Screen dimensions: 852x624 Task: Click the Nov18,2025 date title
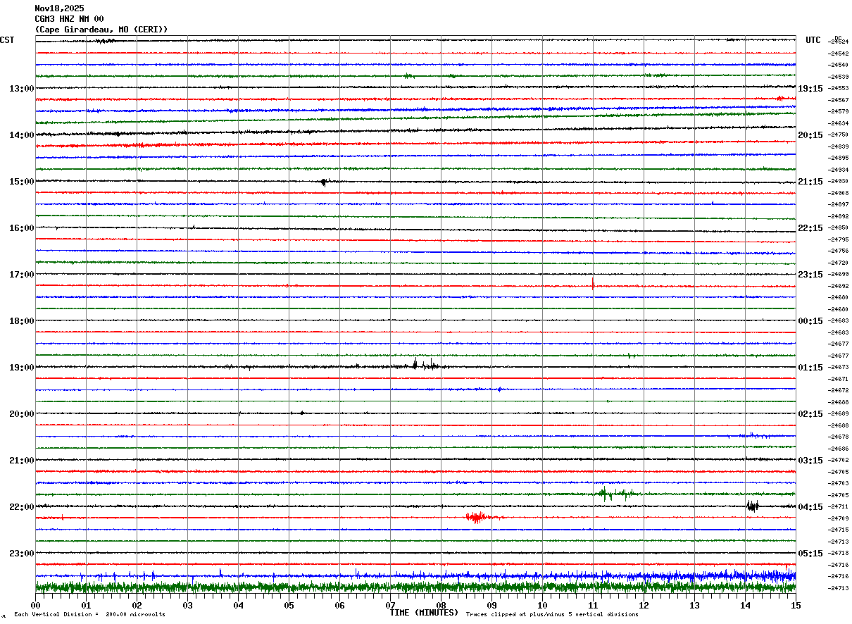coord(59,8)
